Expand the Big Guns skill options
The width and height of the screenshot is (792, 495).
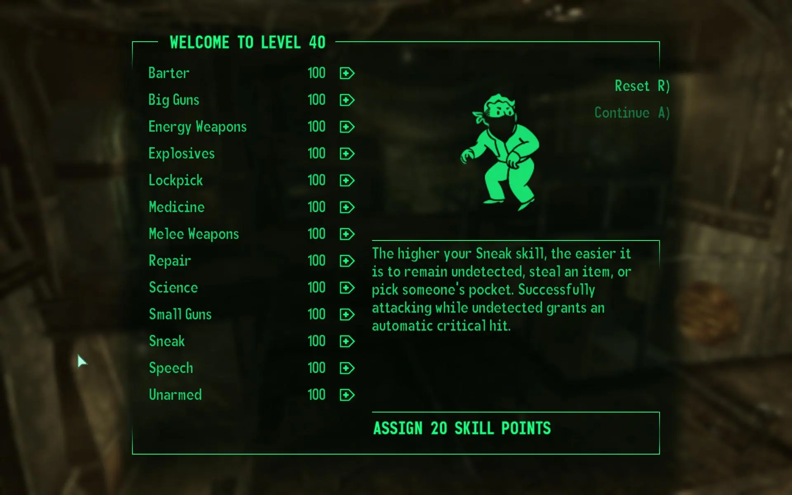point(346,99)
